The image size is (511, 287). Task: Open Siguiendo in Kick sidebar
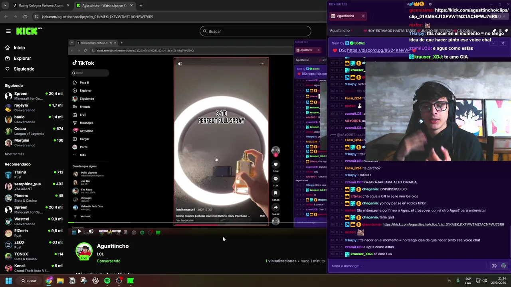[x=24, y=69]
